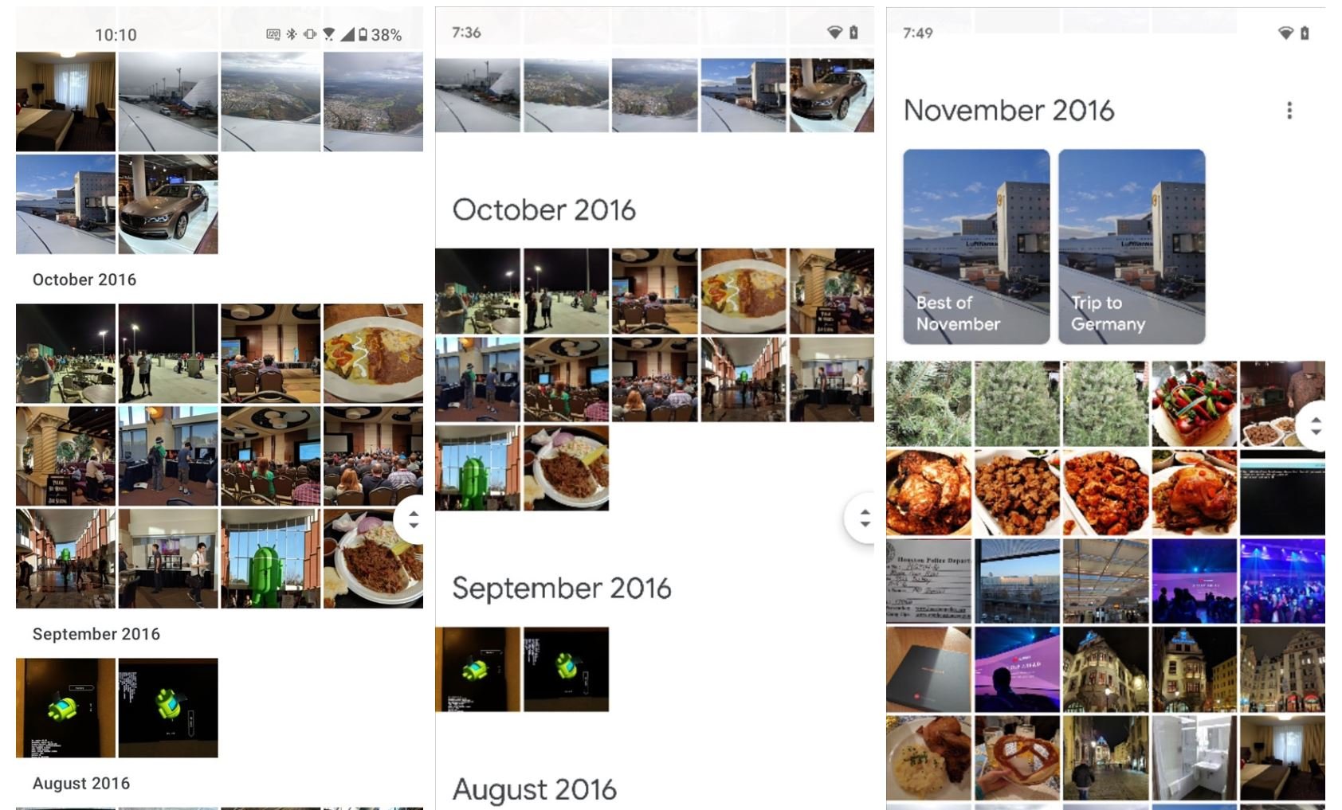This screenshot has width=1342, height=810.
Task: Select the August 2016 header in middle screenshot
Action: [x=535, y=789]
